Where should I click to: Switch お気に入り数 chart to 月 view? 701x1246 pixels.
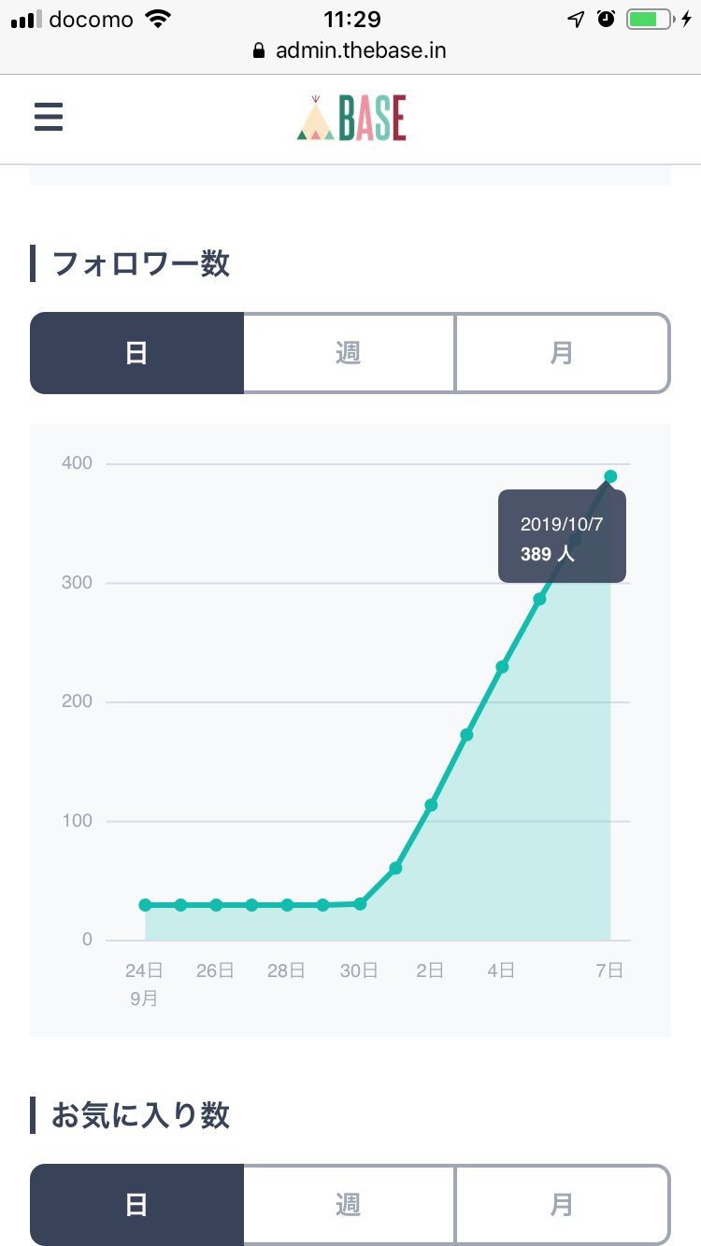coord(562,1205)
